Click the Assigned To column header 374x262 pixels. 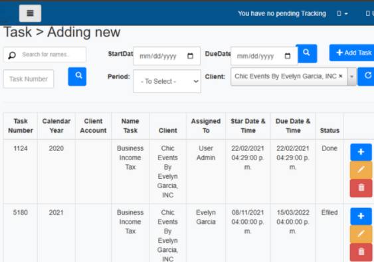[x=206, y=126]
